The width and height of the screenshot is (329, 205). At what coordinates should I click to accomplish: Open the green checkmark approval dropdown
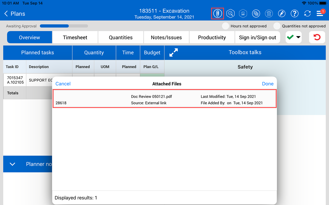tap(294, 37)
